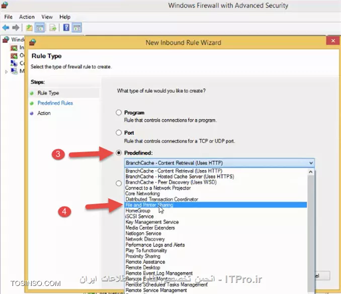Screen dimensions: 341x294
Task: Choose Netlogon Service
Action: click(x=216, y=233)
